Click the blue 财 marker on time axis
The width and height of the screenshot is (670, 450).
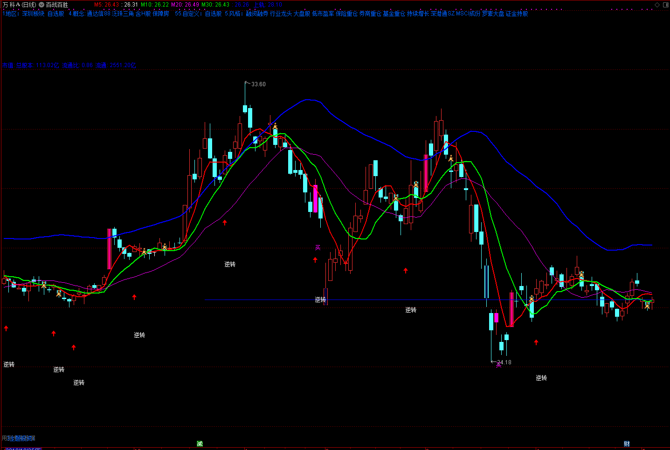627,443
